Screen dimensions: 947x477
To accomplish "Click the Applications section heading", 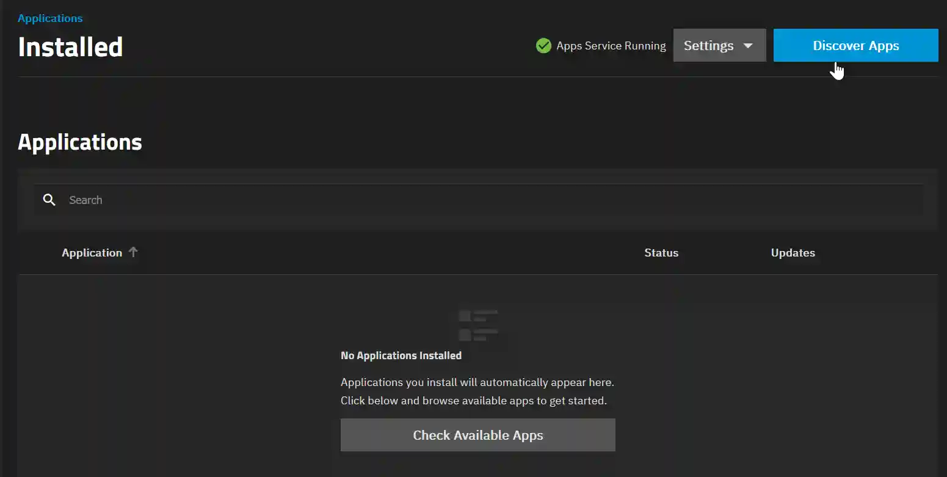I will [80, 142].
